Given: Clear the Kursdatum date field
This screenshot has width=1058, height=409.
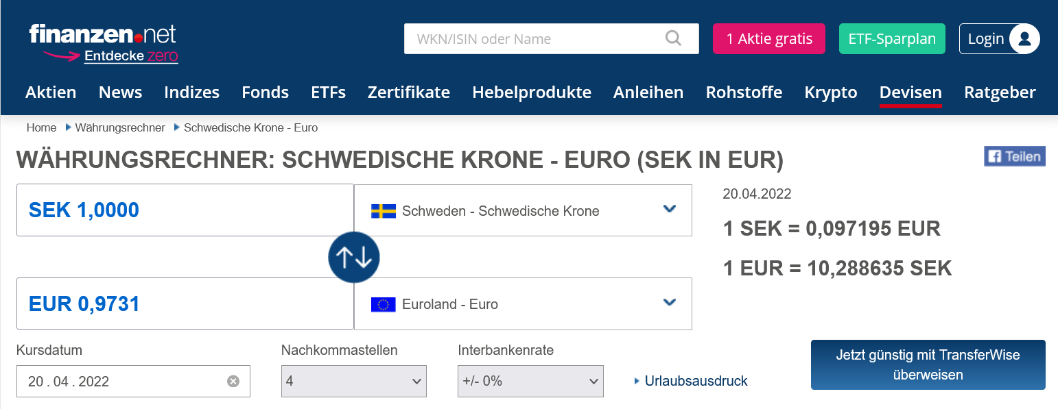Looking at the screenshot, I should 233,382.
